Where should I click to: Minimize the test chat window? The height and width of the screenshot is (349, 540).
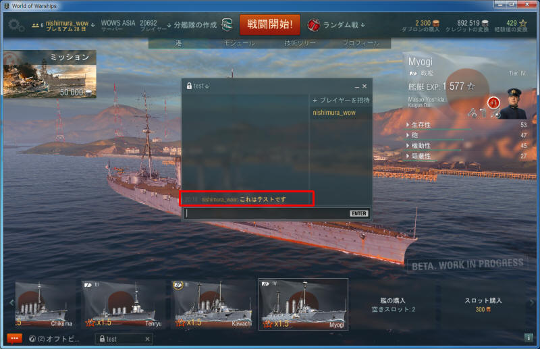(357, 86)
